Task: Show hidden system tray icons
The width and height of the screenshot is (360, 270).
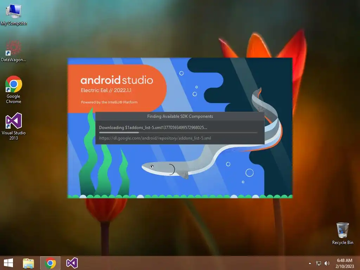Action: (x=310, y=263)
